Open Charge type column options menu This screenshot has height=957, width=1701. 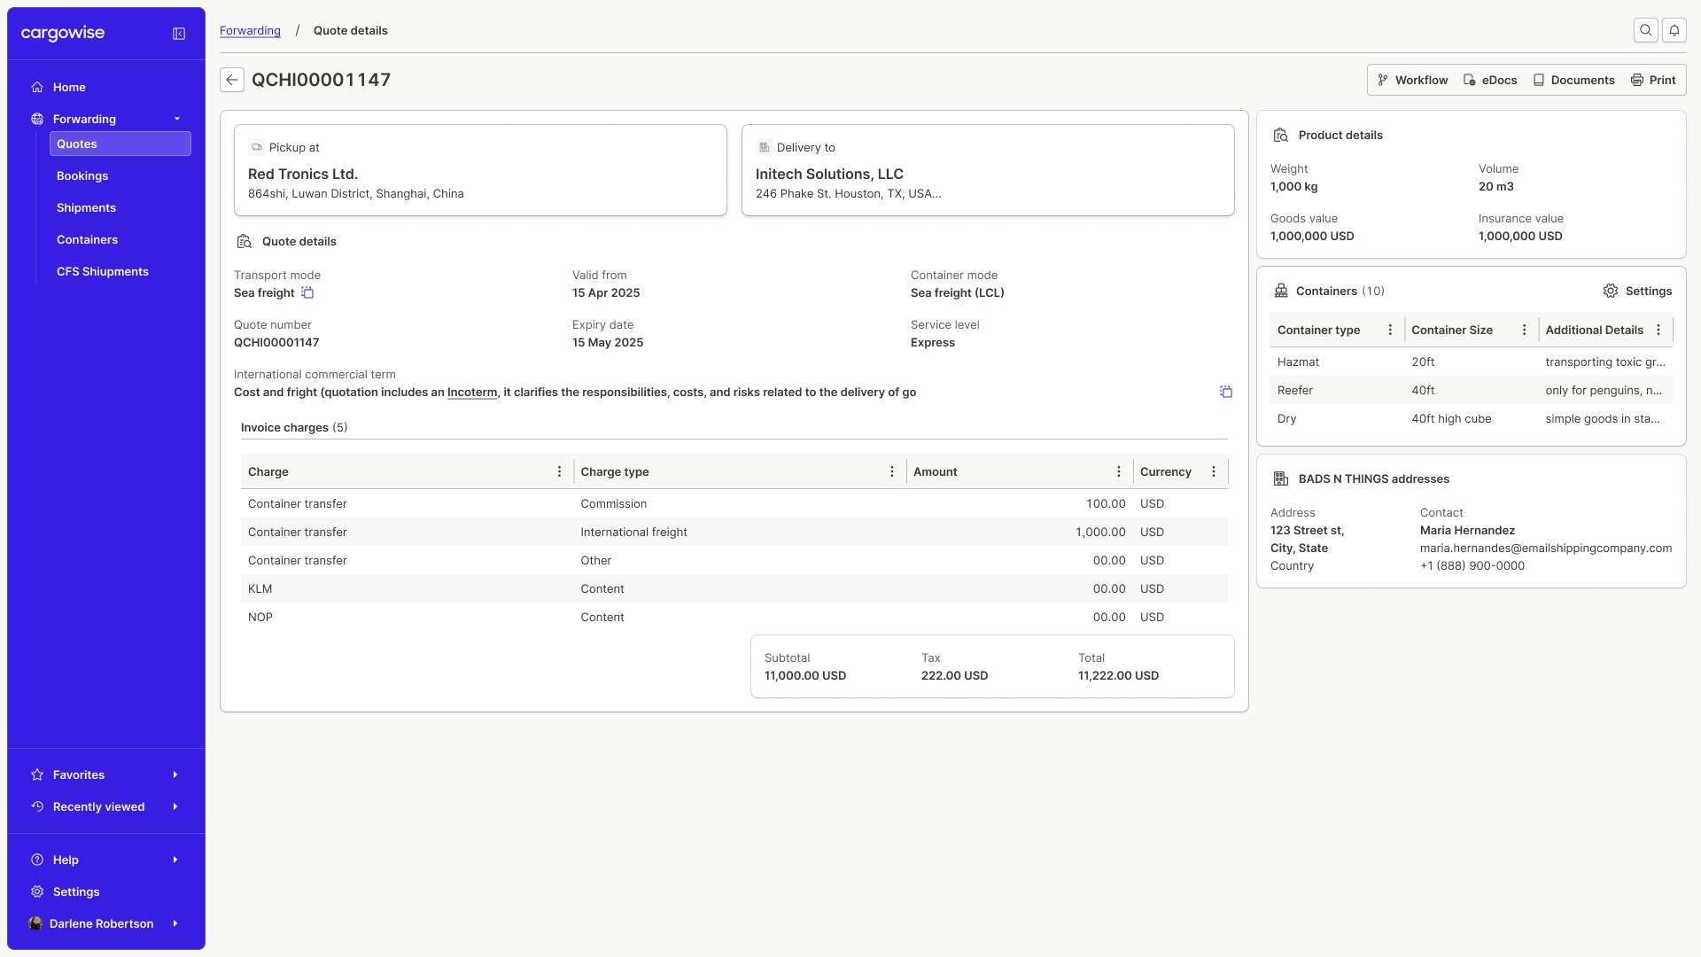point(892,471)
